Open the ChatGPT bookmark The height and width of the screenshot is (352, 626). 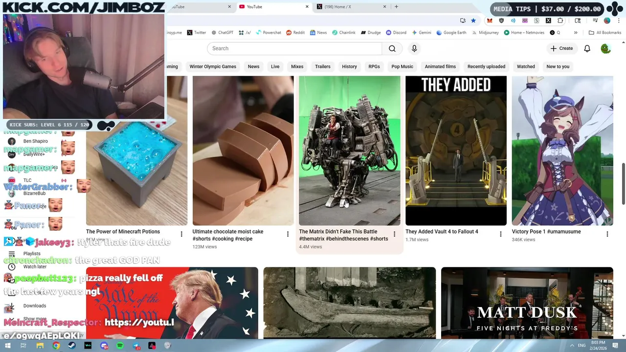click(222, 33)
